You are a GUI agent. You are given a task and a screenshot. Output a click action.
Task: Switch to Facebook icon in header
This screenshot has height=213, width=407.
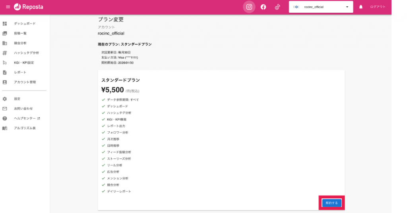(263, 7)
